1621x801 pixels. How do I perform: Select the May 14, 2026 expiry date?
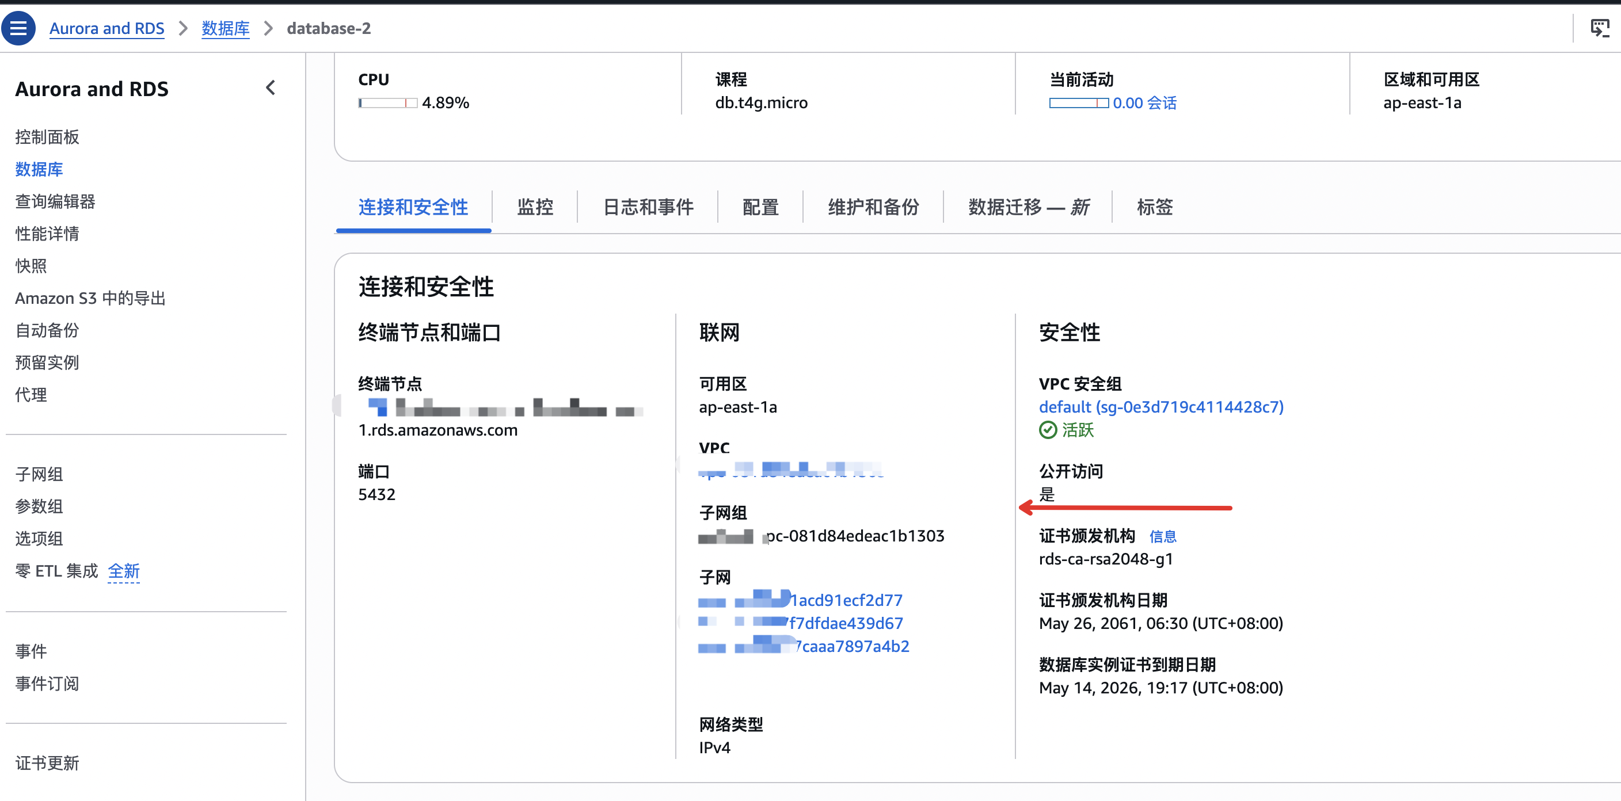click(1161, 688)
